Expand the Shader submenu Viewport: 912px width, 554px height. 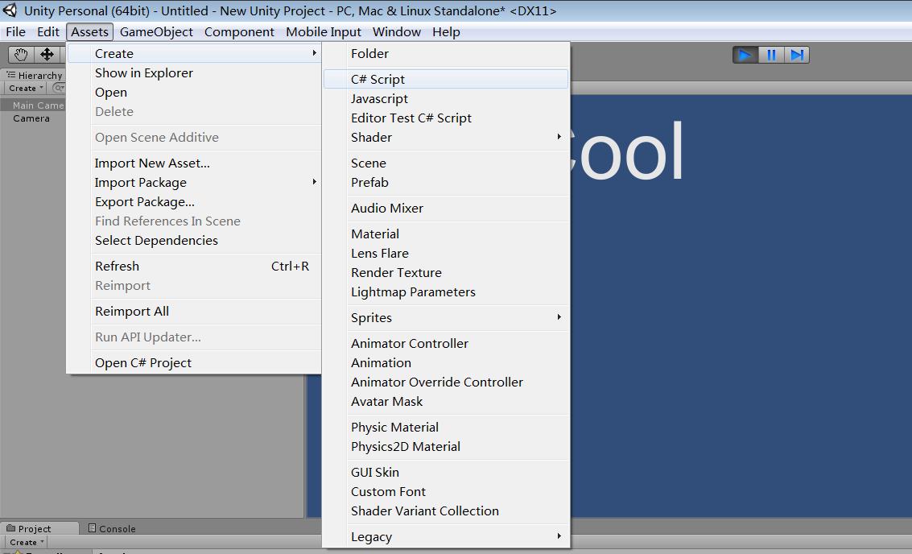click(x=445, y=138)
